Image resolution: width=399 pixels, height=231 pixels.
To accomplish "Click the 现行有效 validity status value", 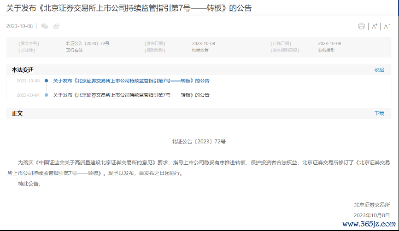I will click(x=74, y=50).
